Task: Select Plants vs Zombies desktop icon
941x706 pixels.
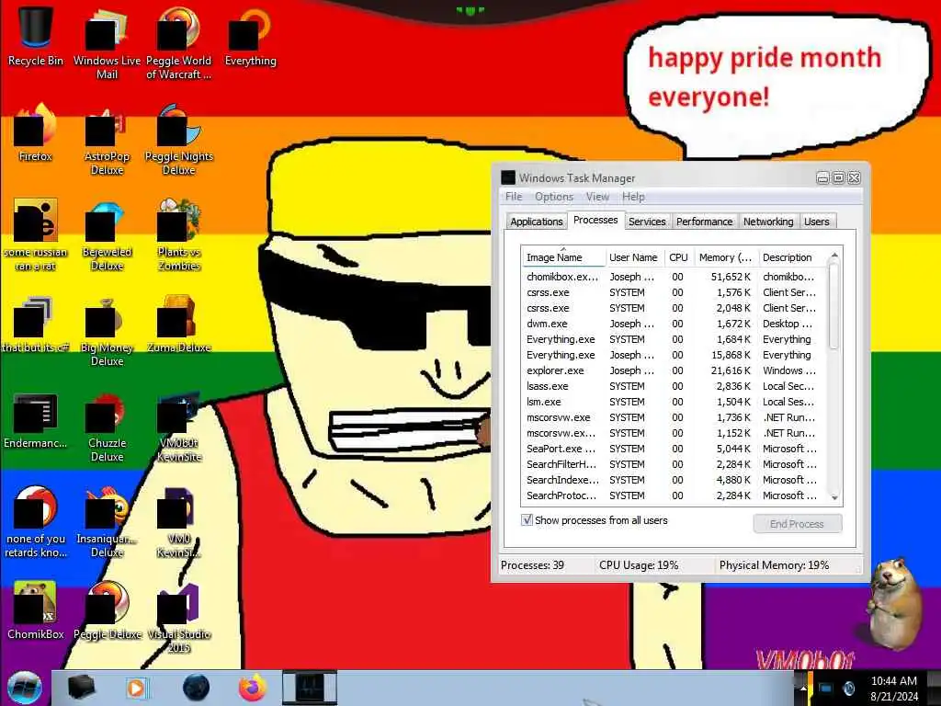Action: point(179,235)
